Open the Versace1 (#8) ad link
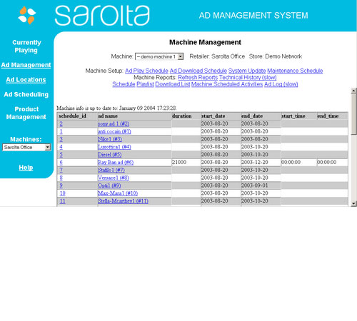 [x=114, y=178]
